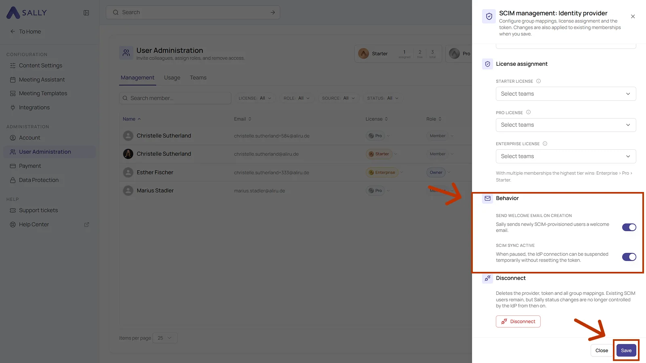Click the Close button

(602, 350)
